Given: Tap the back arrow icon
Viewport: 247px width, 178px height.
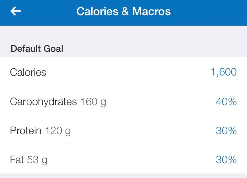Looking at the screenshot, I should tap(16, 11).
